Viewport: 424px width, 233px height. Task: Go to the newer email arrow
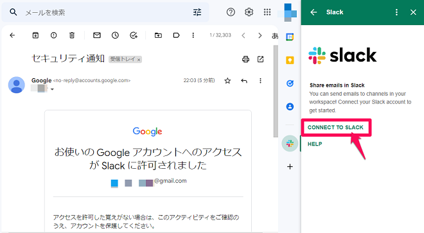click(x=243, y=35)
